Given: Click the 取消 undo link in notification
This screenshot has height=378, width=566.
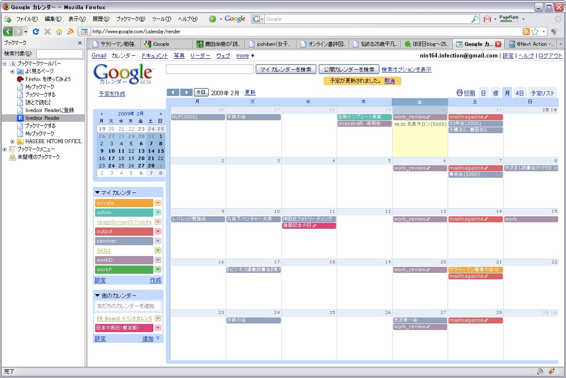Looking at the screenshot, I should [x=389, y=81].
